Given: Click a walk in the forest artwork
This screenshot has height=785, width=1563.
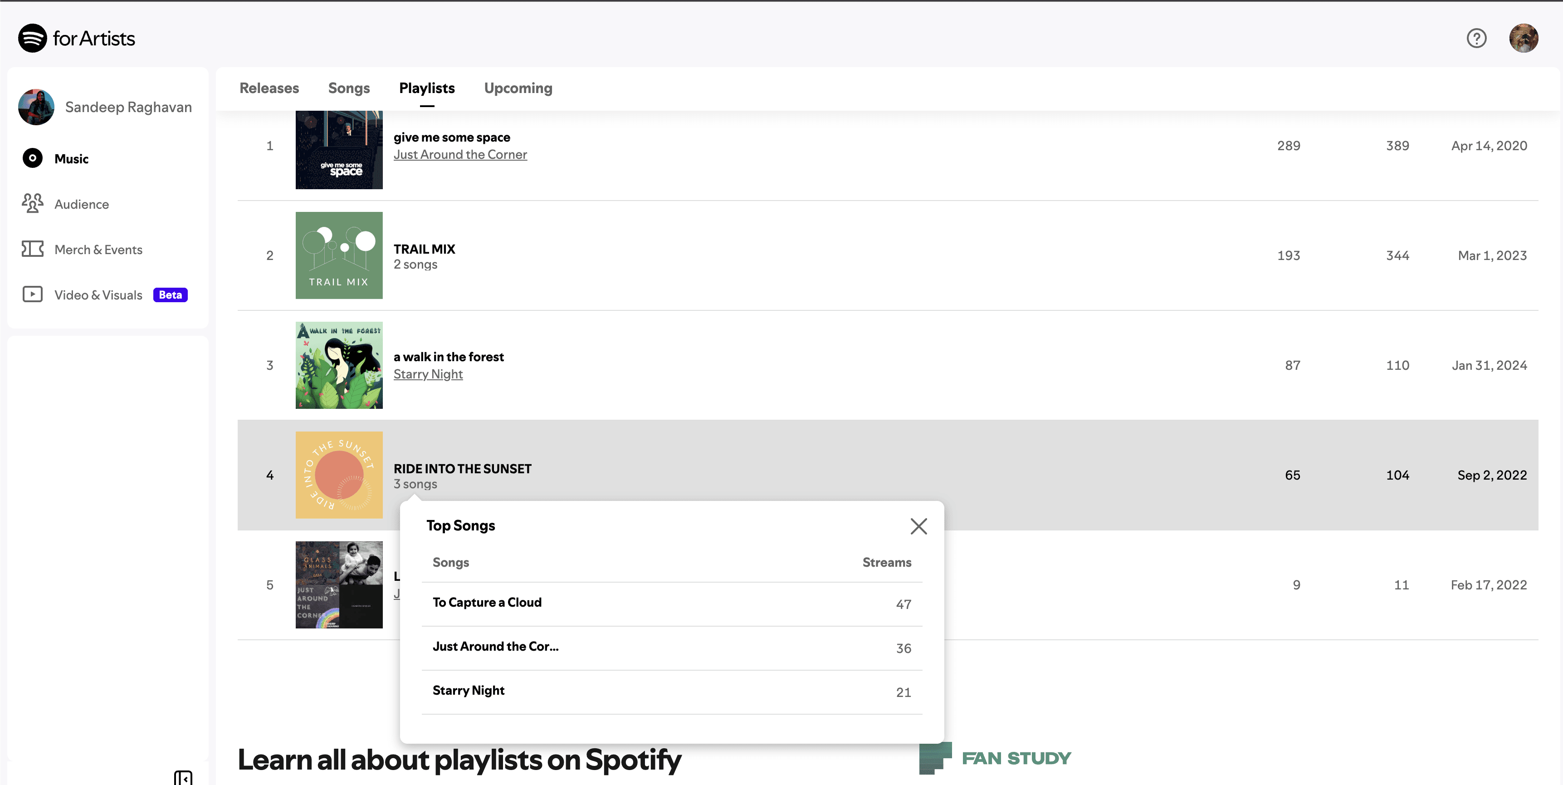Looking at the screenshot, I should [x=338, y=365].
